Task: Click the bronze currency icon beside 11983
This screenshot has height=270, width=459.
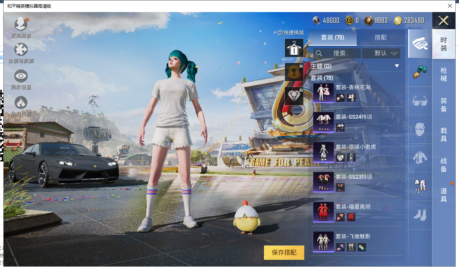Action: (369, 20)
